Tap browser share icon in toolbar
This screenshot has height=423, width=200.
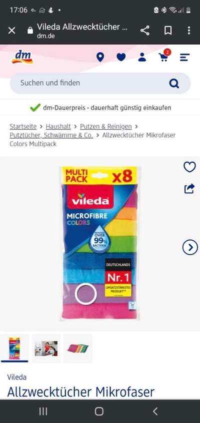coord(145,31)
